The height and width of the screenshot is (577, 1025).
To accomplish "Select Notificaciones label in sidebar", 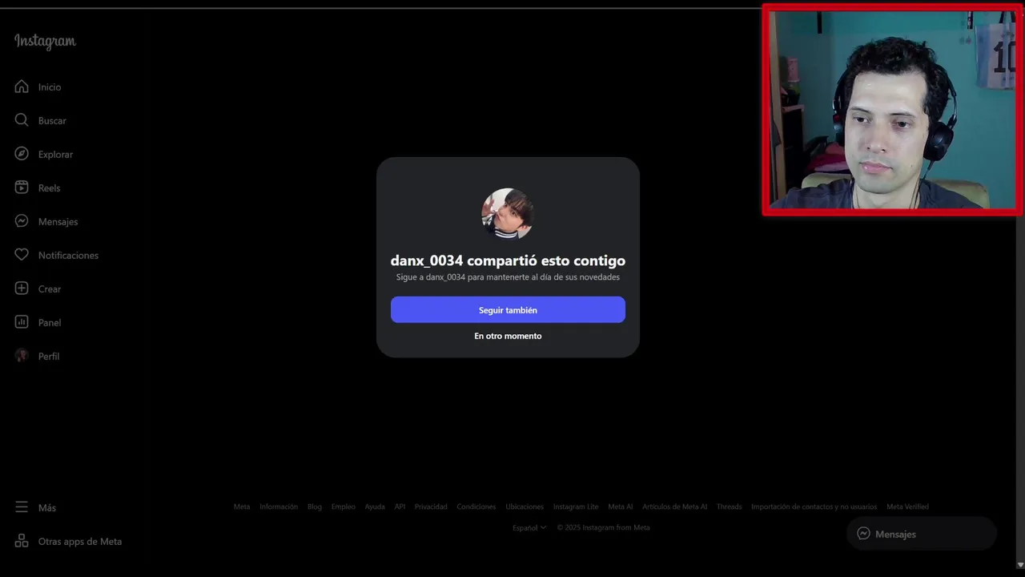I will (x=68, y=256).
